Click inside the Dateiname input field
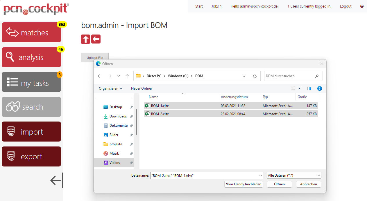 203,175
